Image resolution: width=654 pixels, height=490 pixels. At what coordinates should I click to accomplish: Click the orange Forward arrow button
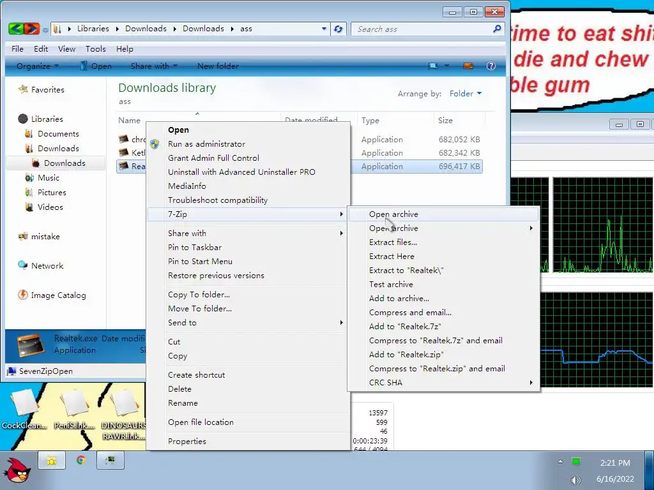click(32, 29)
